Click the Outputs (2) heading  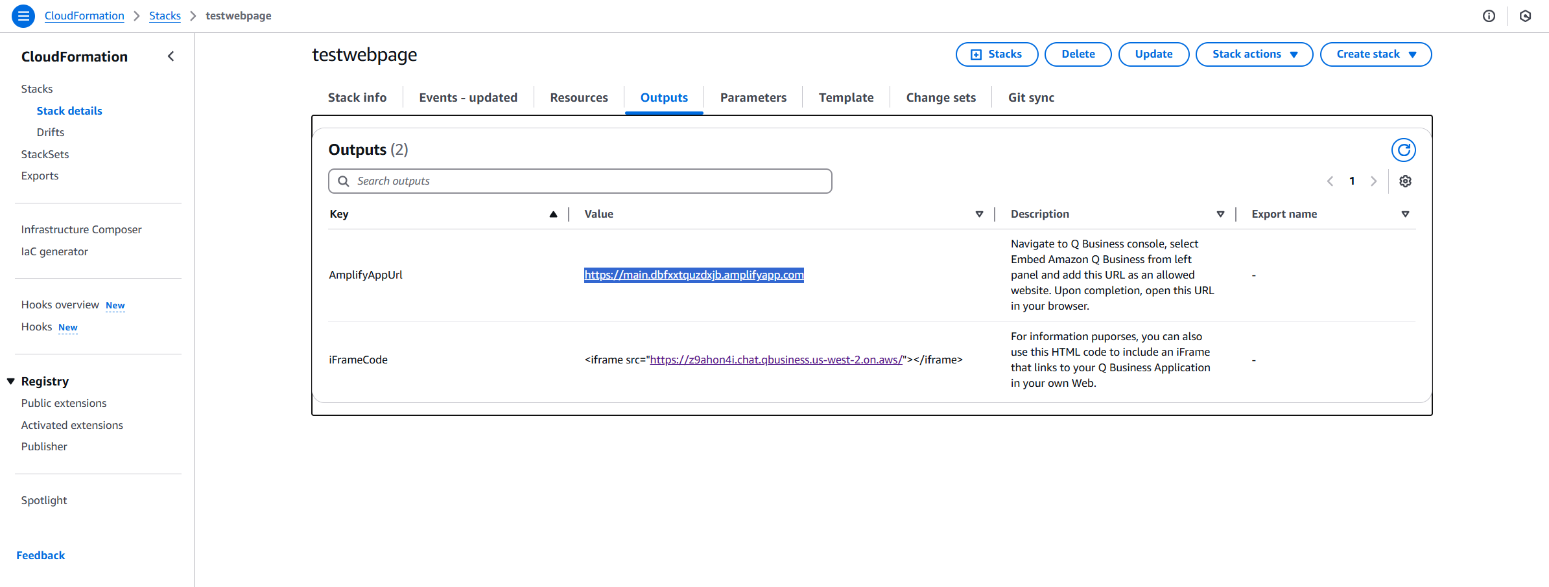coord(368,150)
